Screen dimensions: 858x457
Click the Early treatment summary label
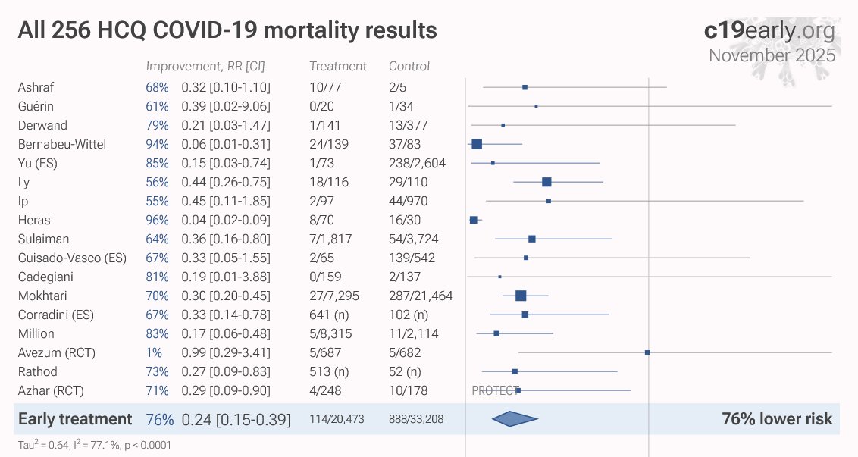point(75,419)
